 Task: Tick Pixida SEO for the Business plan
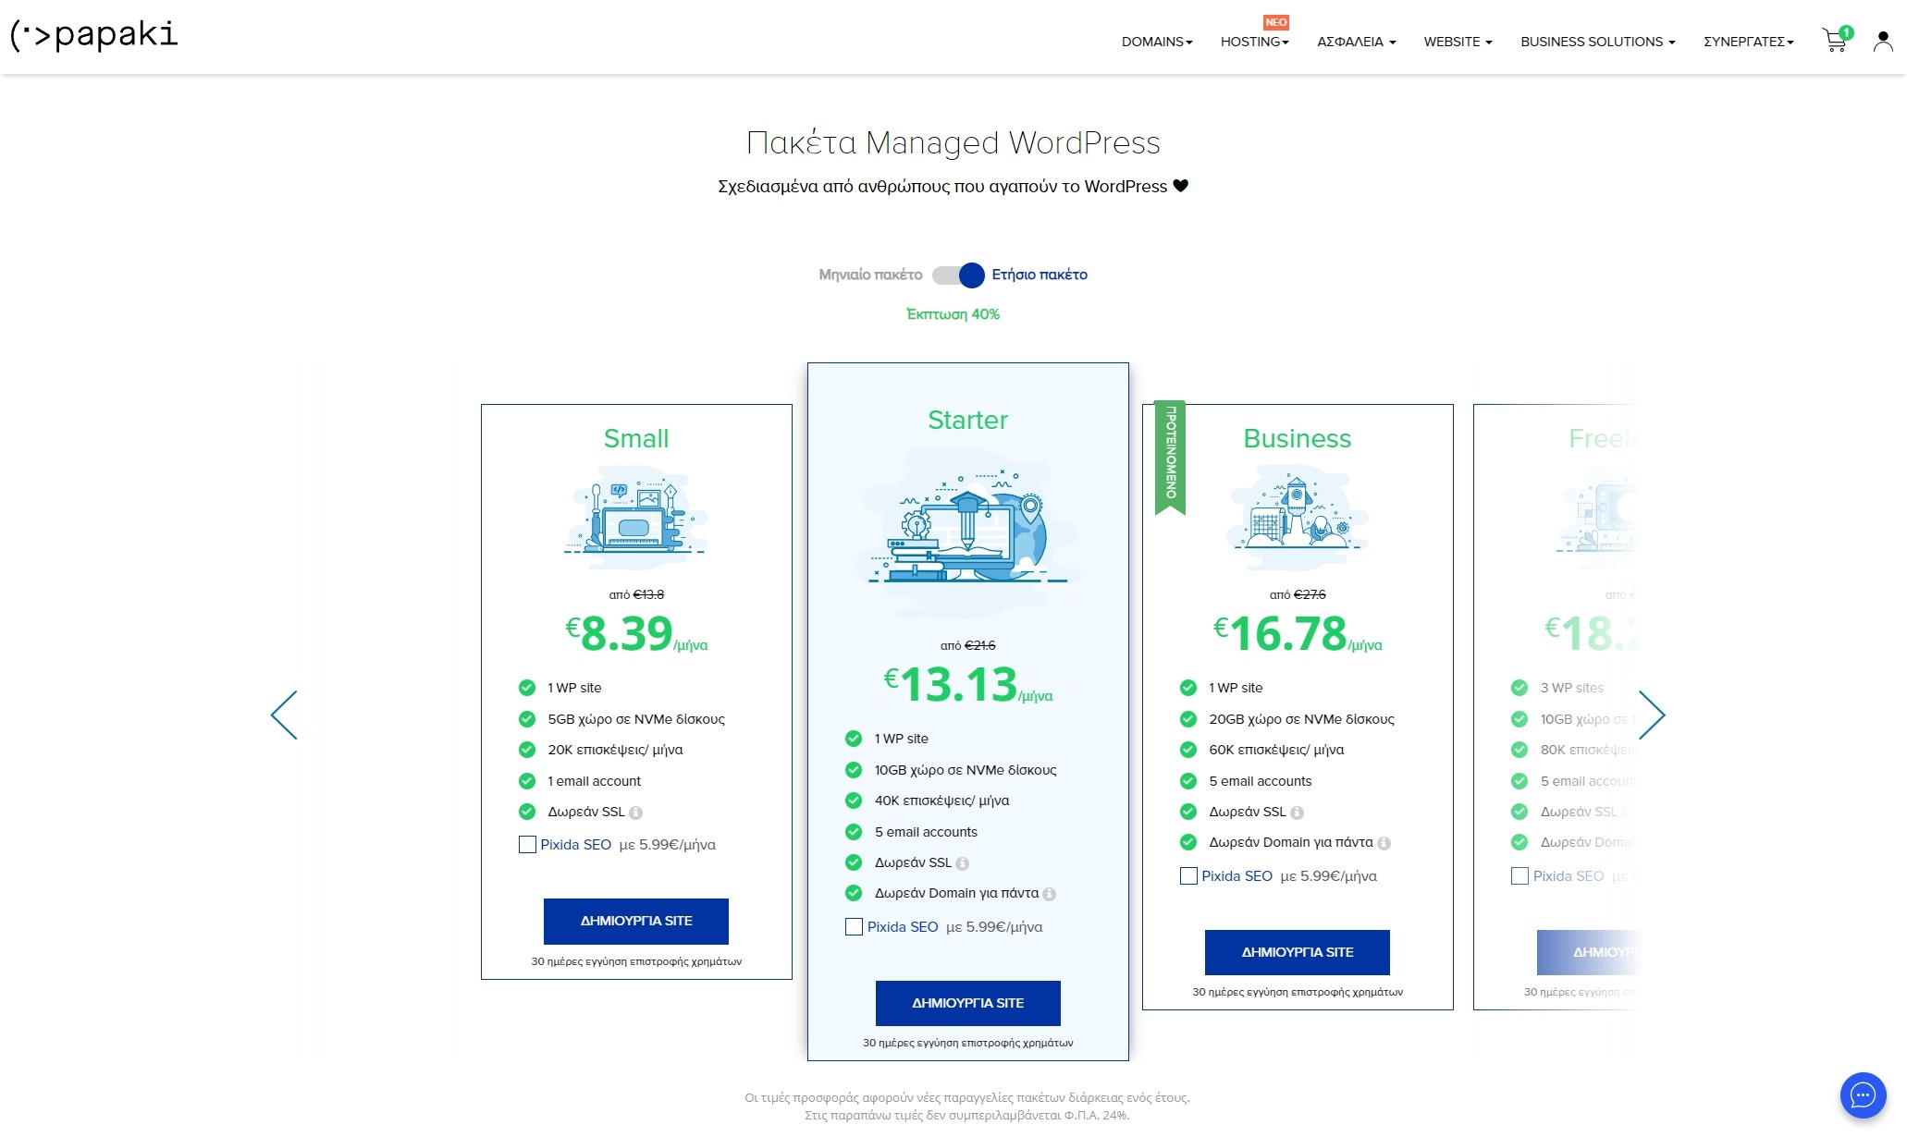pyautogui.click(x=1188, y=875)
